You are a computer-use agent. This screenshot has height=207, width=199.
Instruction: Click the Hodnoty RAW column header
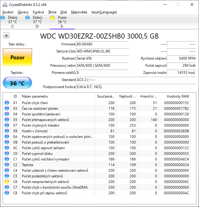coord(175,96)
